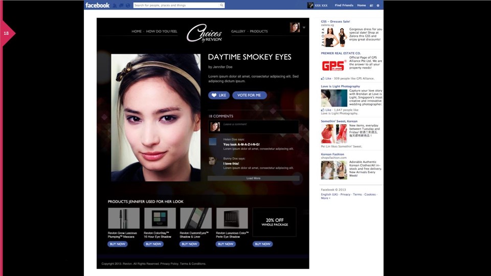This screenshot has height=276, width=491.
Task: Click the Zalora dresses ad image
Action: click(334, 37)
